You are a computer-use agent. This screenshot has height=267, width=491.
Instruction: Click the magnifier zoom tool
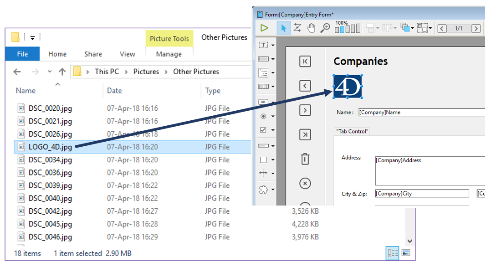[325, 28]
